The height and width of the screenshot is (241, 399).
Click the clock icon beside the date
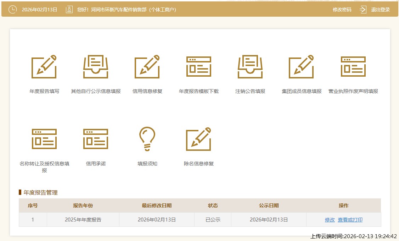point(12,10)
